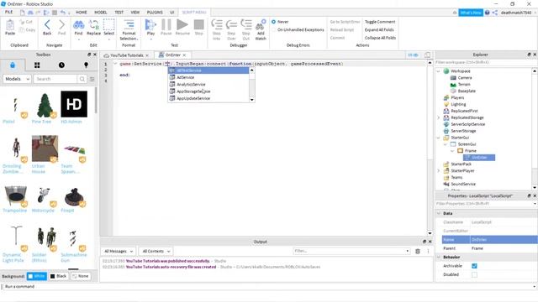Open Toolbox Creations lightbulb tab icon
The image size is (538, 302).
[x=86, y=65]
